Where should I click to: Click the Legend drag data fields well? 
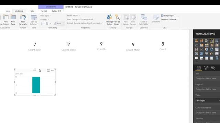click(x=207, y=89)
